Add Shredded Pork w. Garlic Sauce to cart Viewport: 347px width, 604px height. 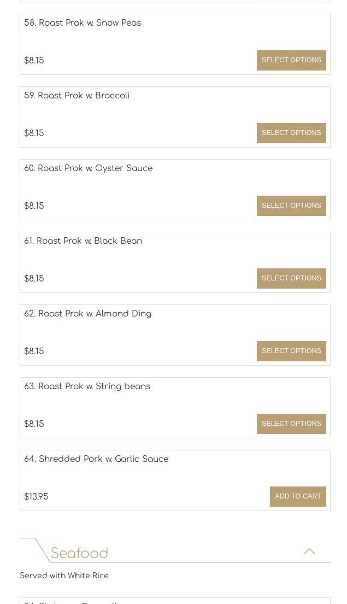click(x=298, y=496)
